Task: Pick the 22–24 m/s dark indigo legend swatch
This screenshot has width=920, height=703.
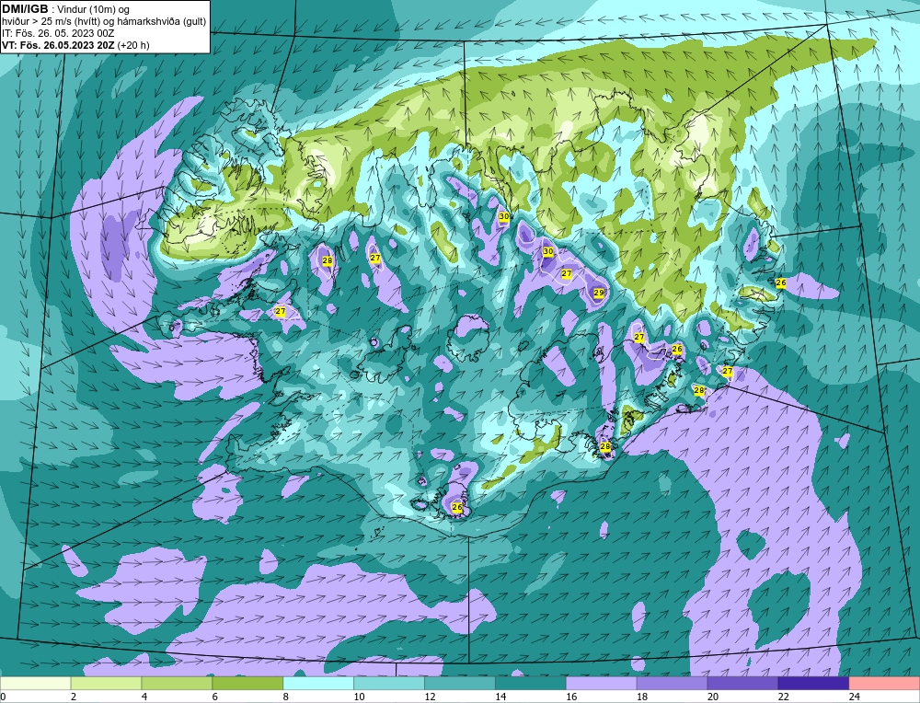Action: [x=814, y=684]
